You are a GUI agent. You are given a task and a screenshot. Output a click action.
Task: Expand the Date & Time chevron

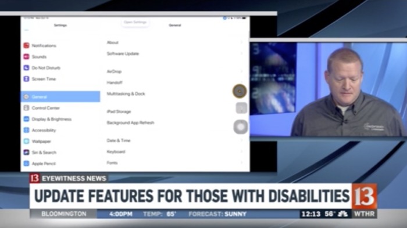(x=242, y=140)
